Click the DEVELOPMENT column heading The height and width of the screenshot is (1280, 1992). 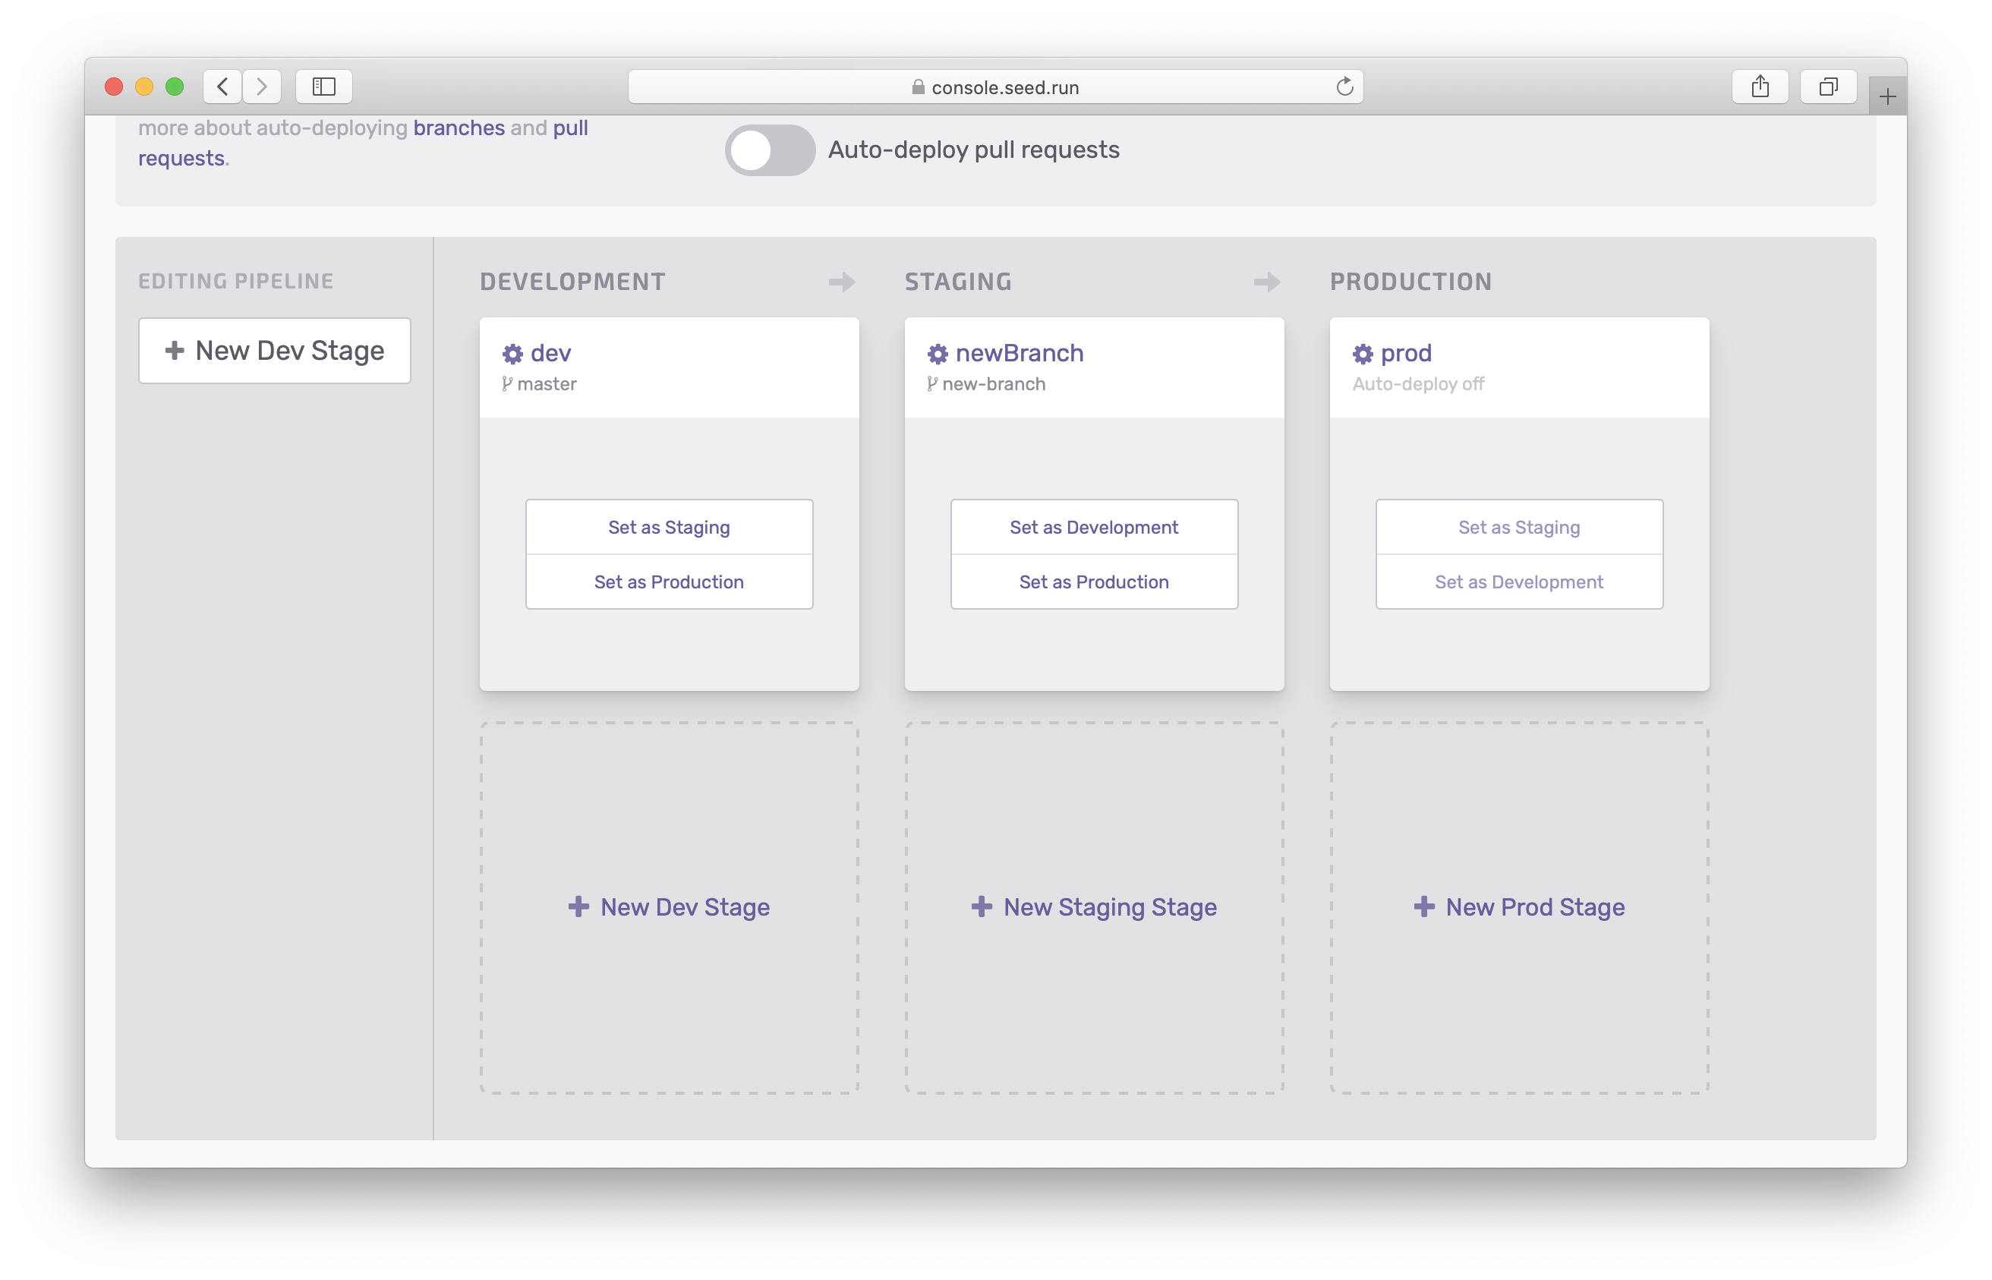point(572,282)
